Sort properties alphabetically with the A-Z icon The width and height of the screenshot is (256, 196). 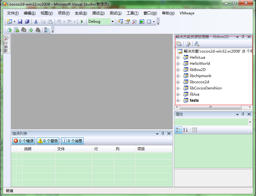coord(185,130)
